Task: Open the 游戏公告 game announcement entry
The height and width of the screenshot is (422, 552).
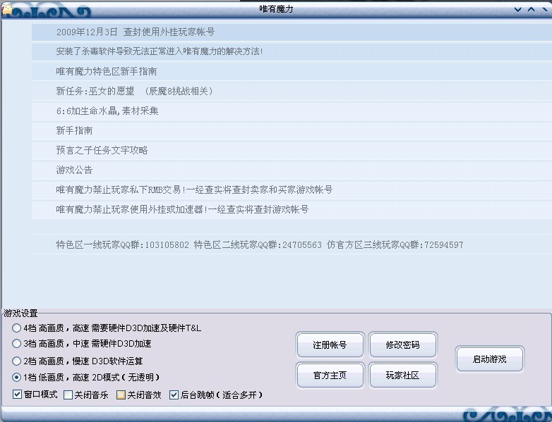Action: pos(74,170)
